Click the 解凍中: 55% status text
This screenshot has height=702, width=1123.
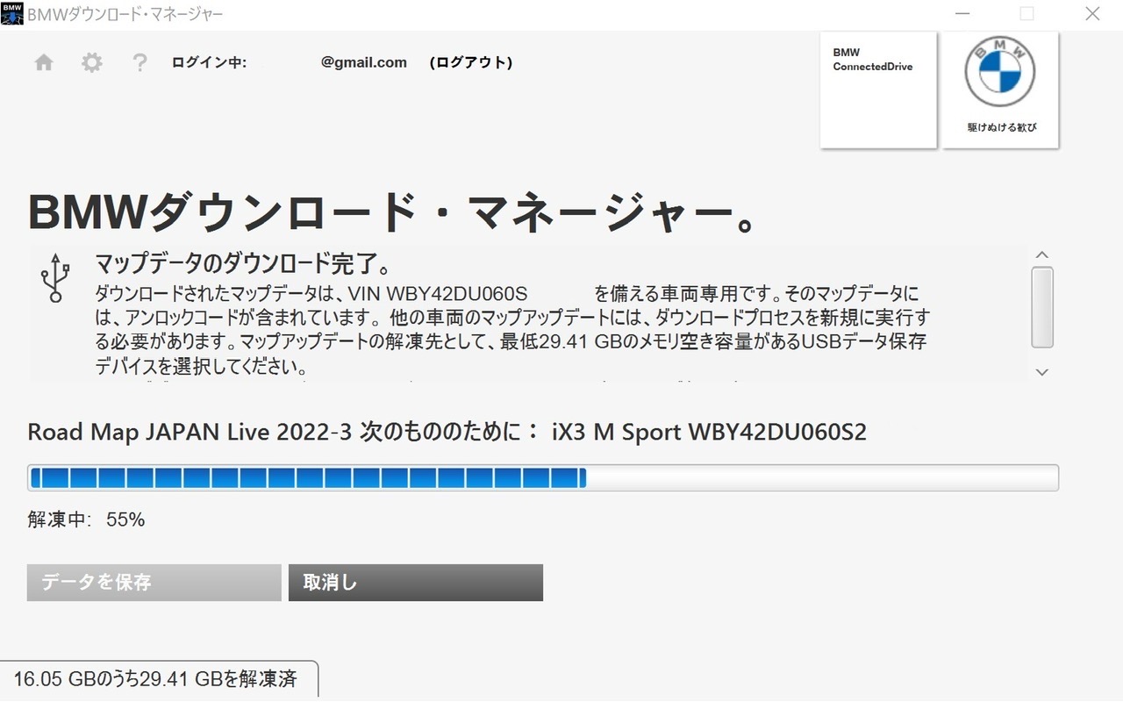tap(86, 519)
